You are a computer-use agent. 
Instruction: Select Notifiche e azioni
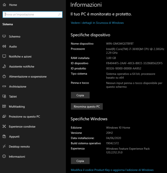(x=20, y=57)
